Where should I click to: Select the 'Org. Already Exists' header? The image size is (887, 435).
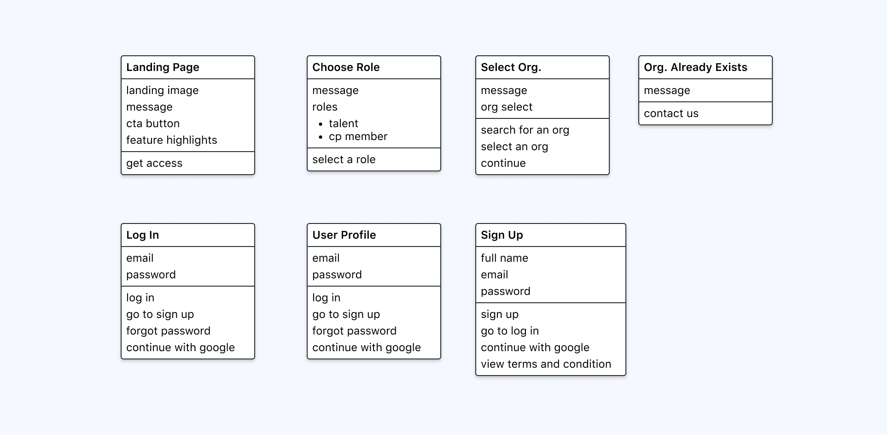pyautogui.click(x=695, y=67)
